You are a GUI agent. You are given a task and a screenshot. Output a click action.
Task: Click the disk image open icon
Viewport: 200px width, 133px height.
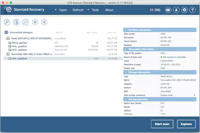(x=26, y=22)
